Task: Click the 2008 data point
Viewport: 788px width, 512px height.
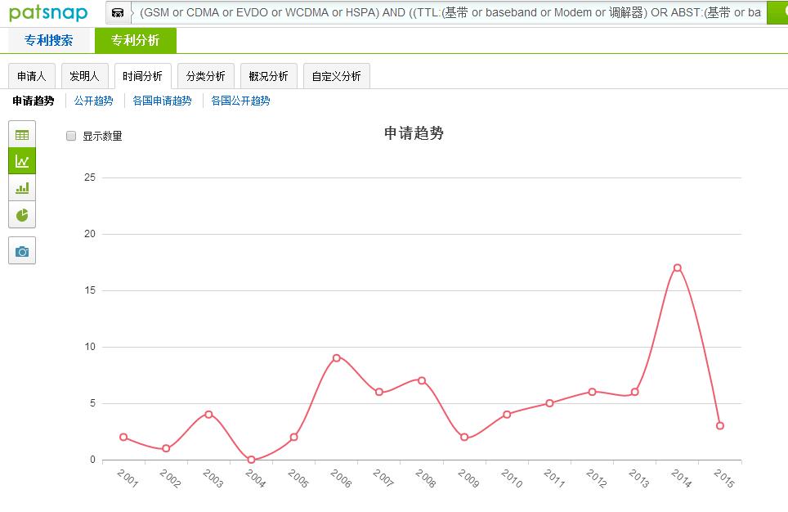Action: click(x=422, y=380)
